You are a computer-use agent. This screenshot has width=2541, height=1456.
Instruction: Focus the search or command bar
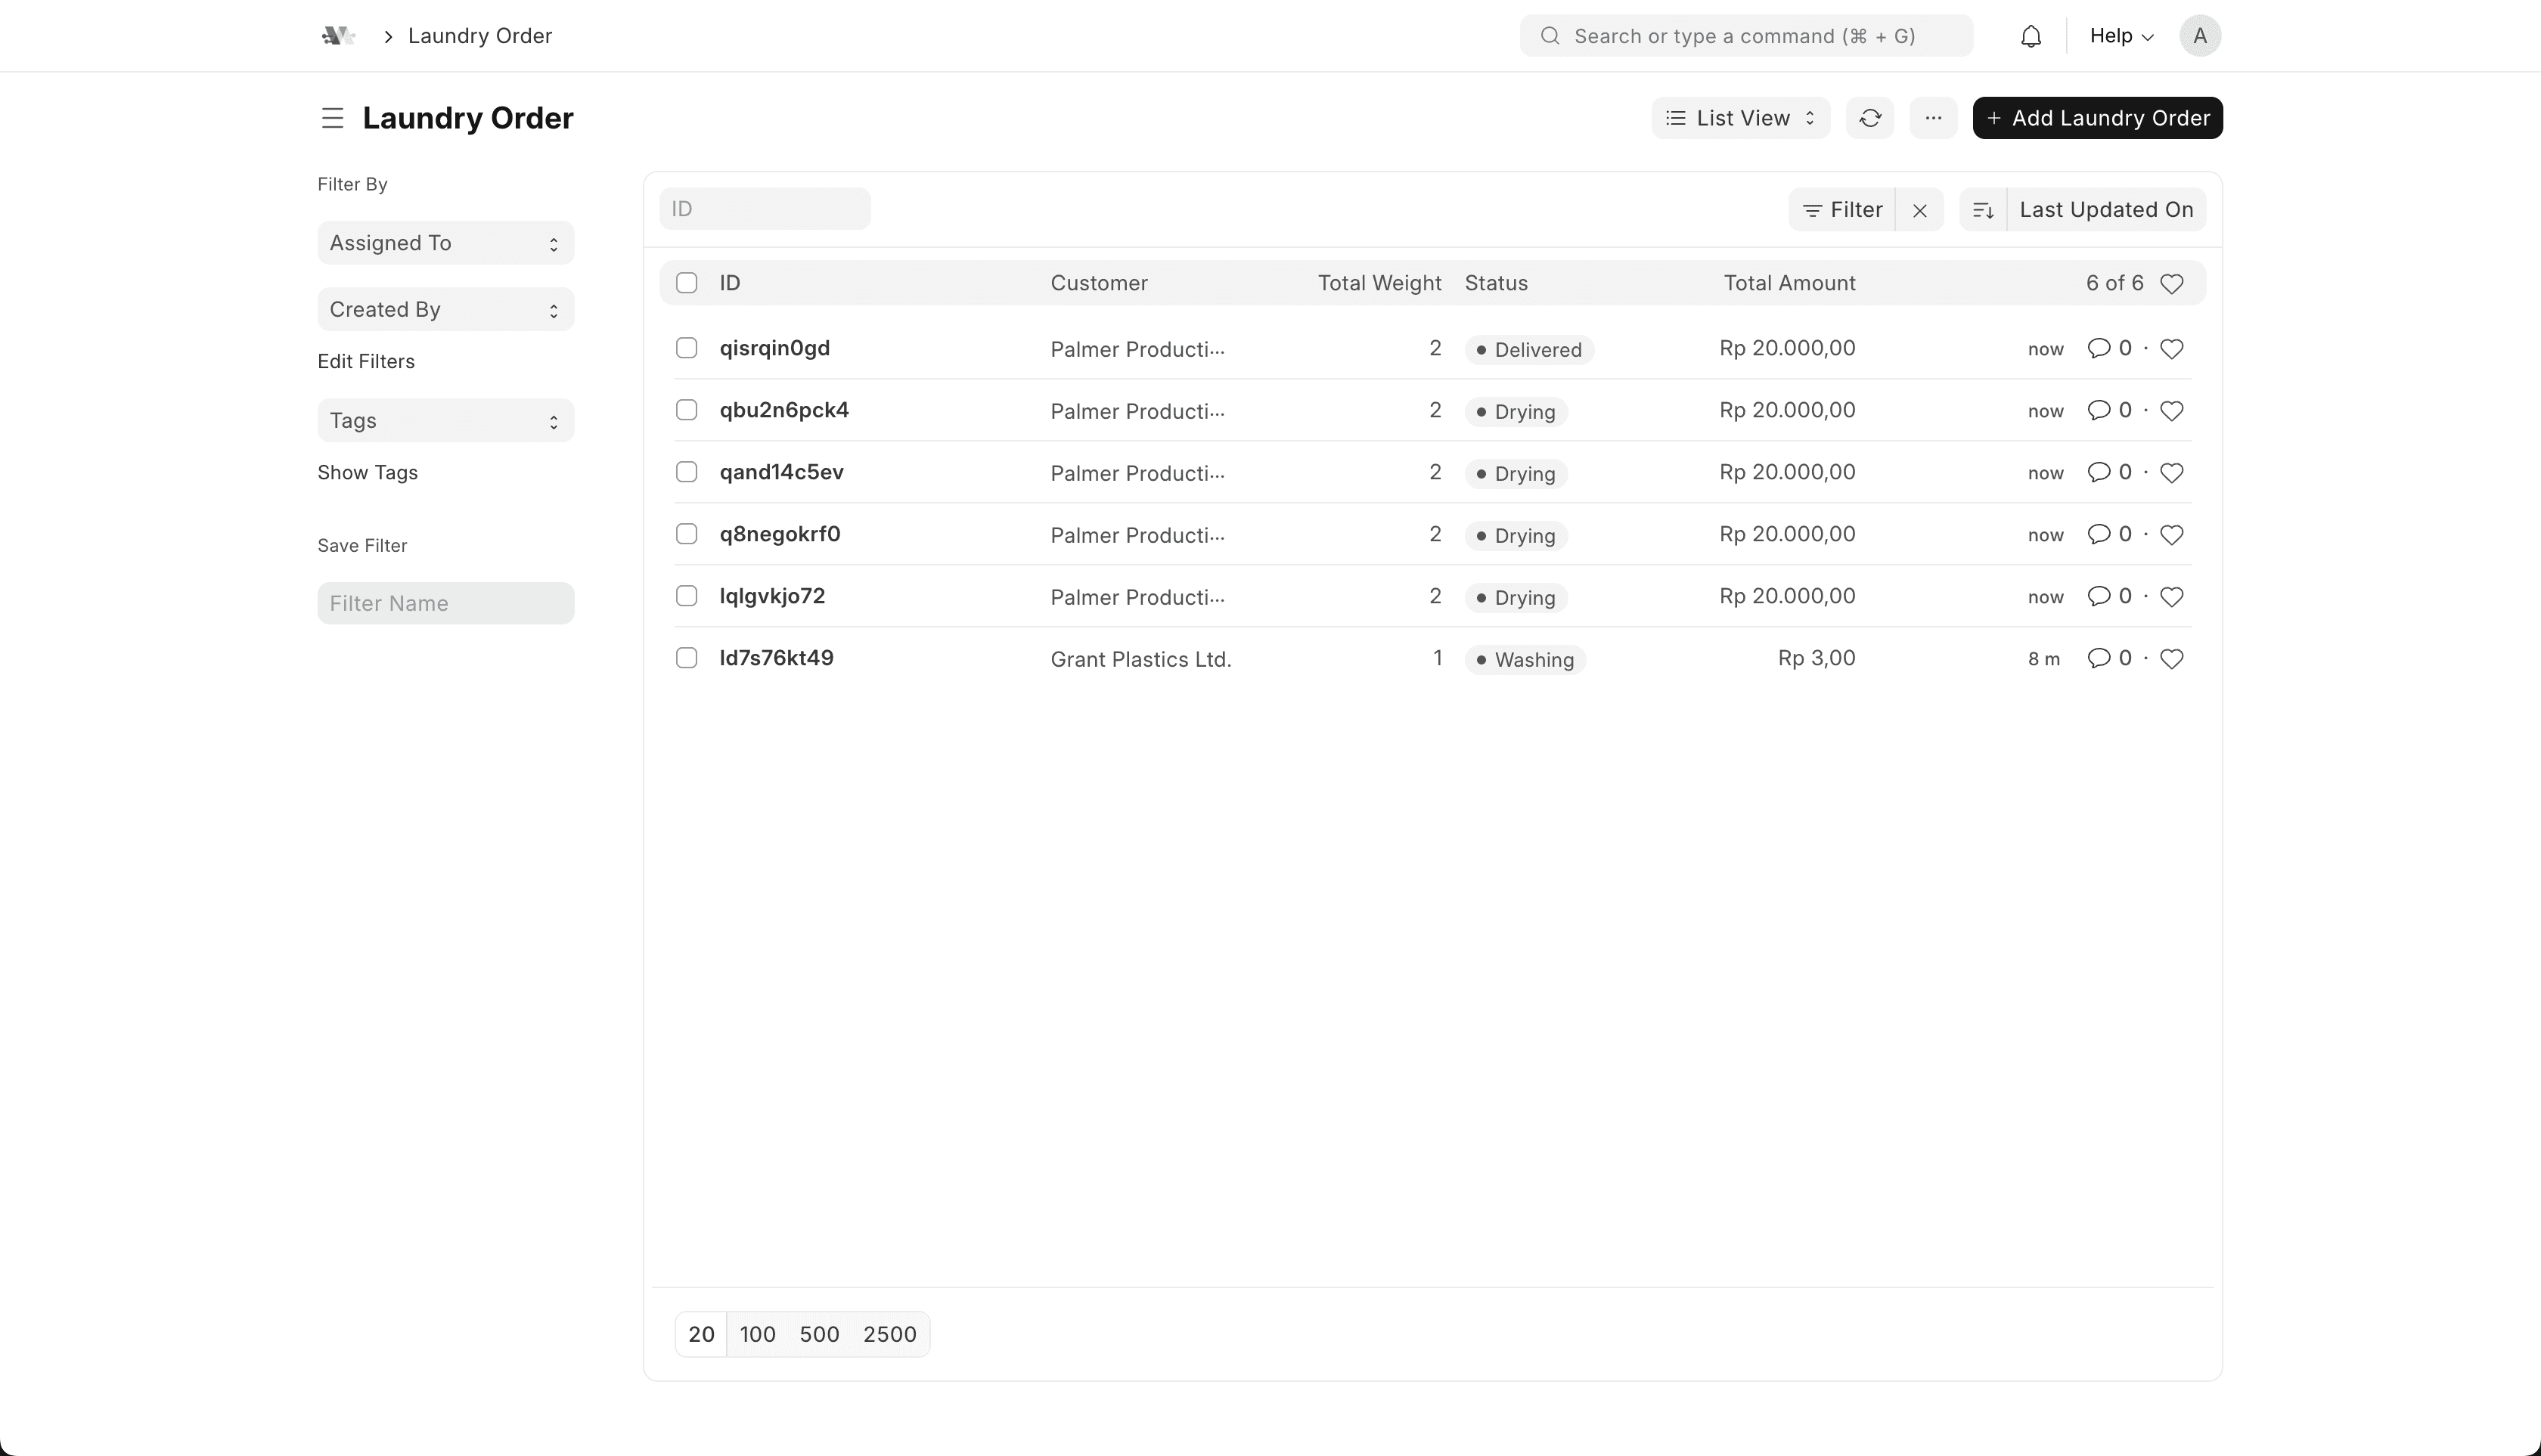[x=1745, y=36]
